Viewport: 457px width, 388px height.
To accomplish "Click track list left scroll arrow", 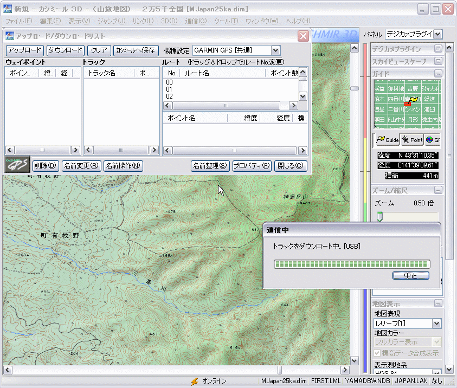I will (x=88, y=150).
